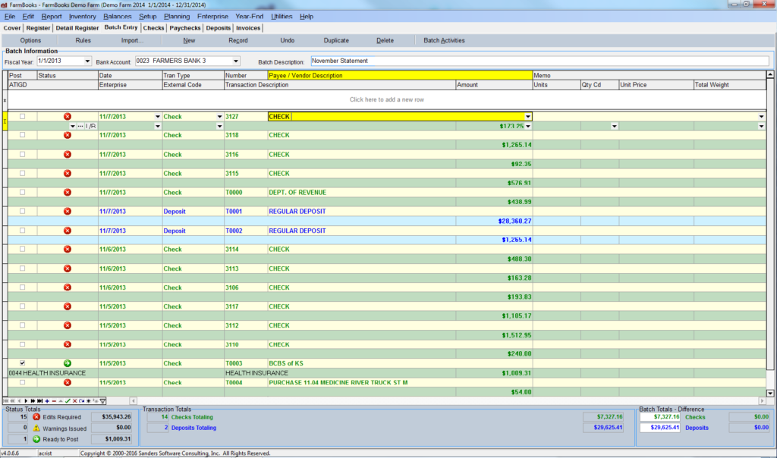
Task: Cancel the edit using the red X icon
Action: coord(75,400)
